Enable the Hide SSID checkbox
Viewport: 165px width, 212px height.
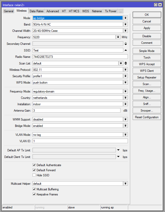coord(34,175)
